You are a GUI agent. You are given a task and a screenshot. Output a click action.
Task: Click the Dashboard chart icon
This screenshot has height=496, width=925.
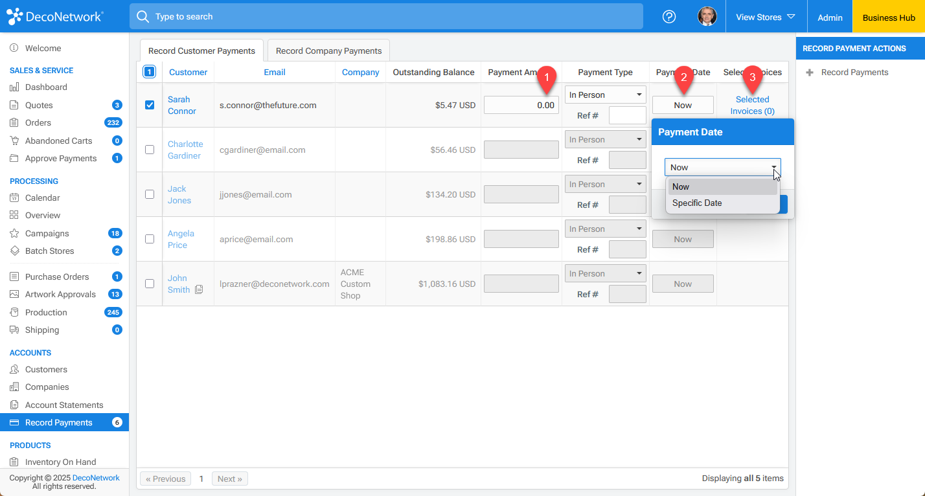(14, 87)
